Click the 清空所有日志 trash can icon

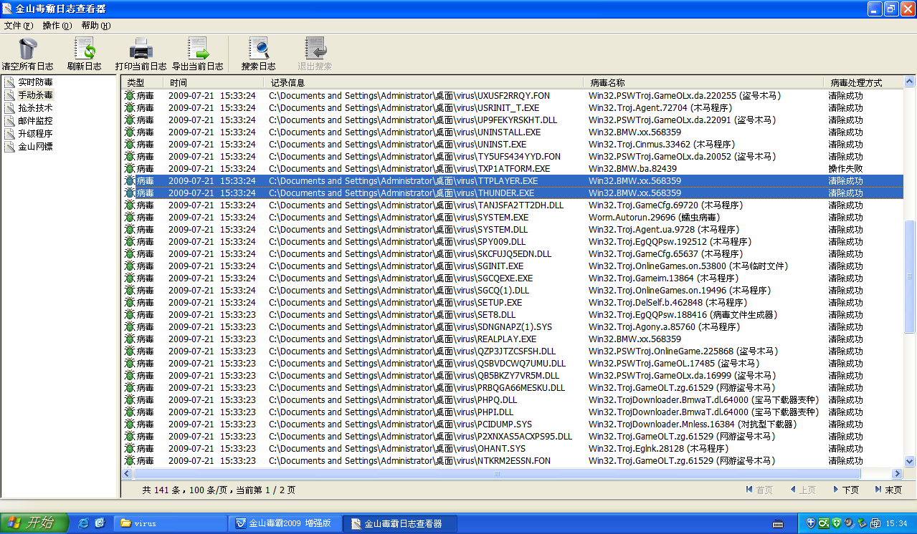click(x=27, y=49)
